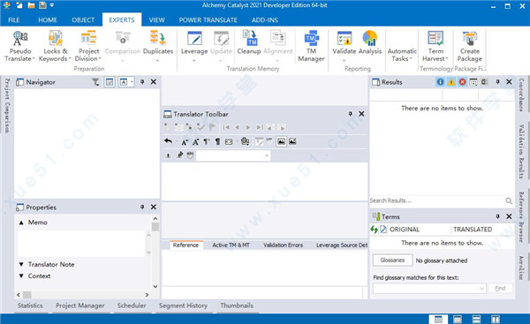Toggle the warnings filter in Results
This screenshot has height=324, width=530.
(451, 82)
